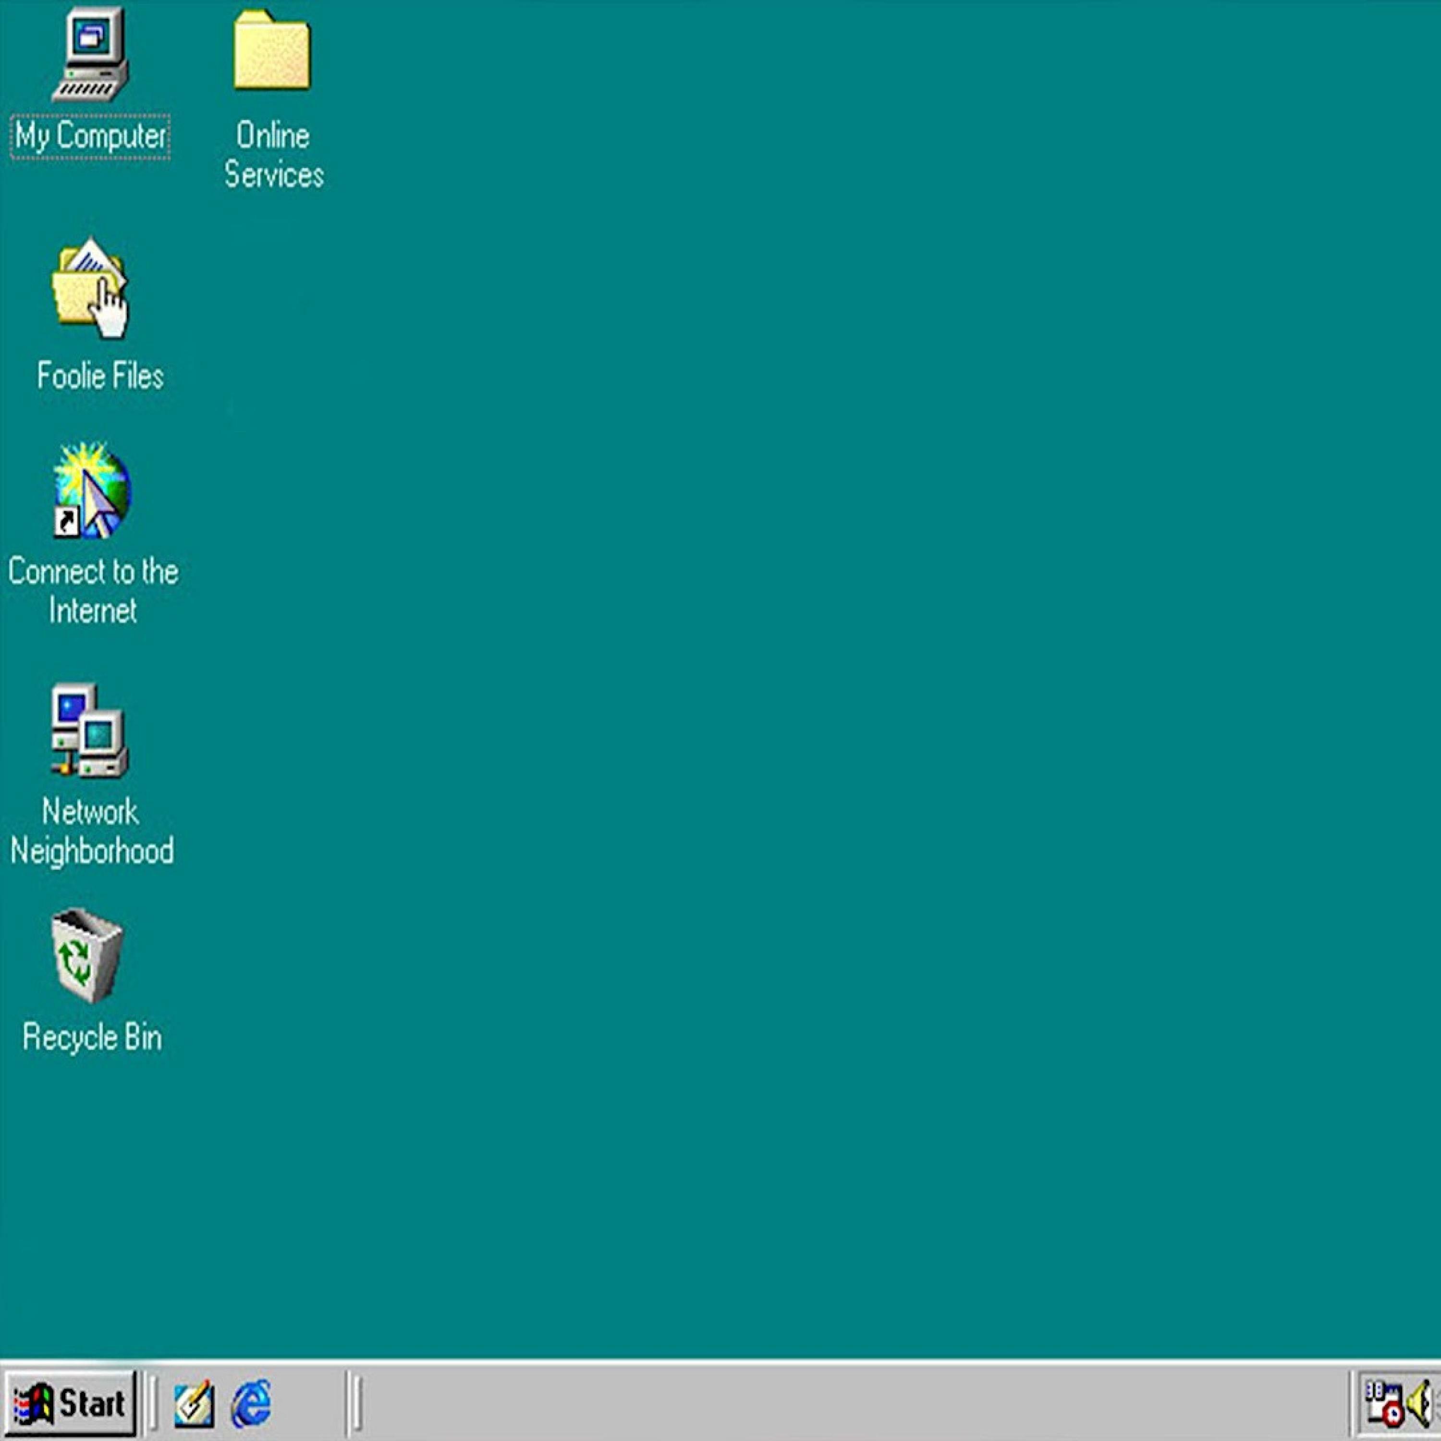The height and width of the screenshot is (1441, 1441).
Task: Click the "Recycle Bin" label text
Action: tap(92, 1038)
